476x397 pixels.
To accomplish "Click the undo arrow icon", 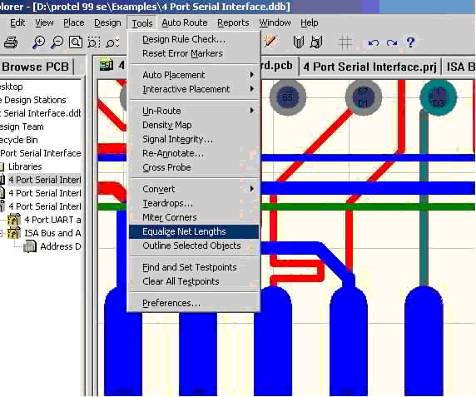I will [373, 42].
